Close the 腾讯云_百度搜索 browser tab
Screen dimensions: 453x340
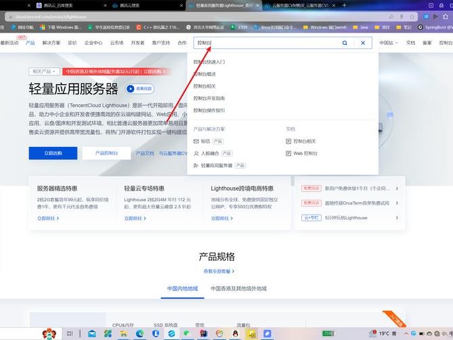(105, 5)
